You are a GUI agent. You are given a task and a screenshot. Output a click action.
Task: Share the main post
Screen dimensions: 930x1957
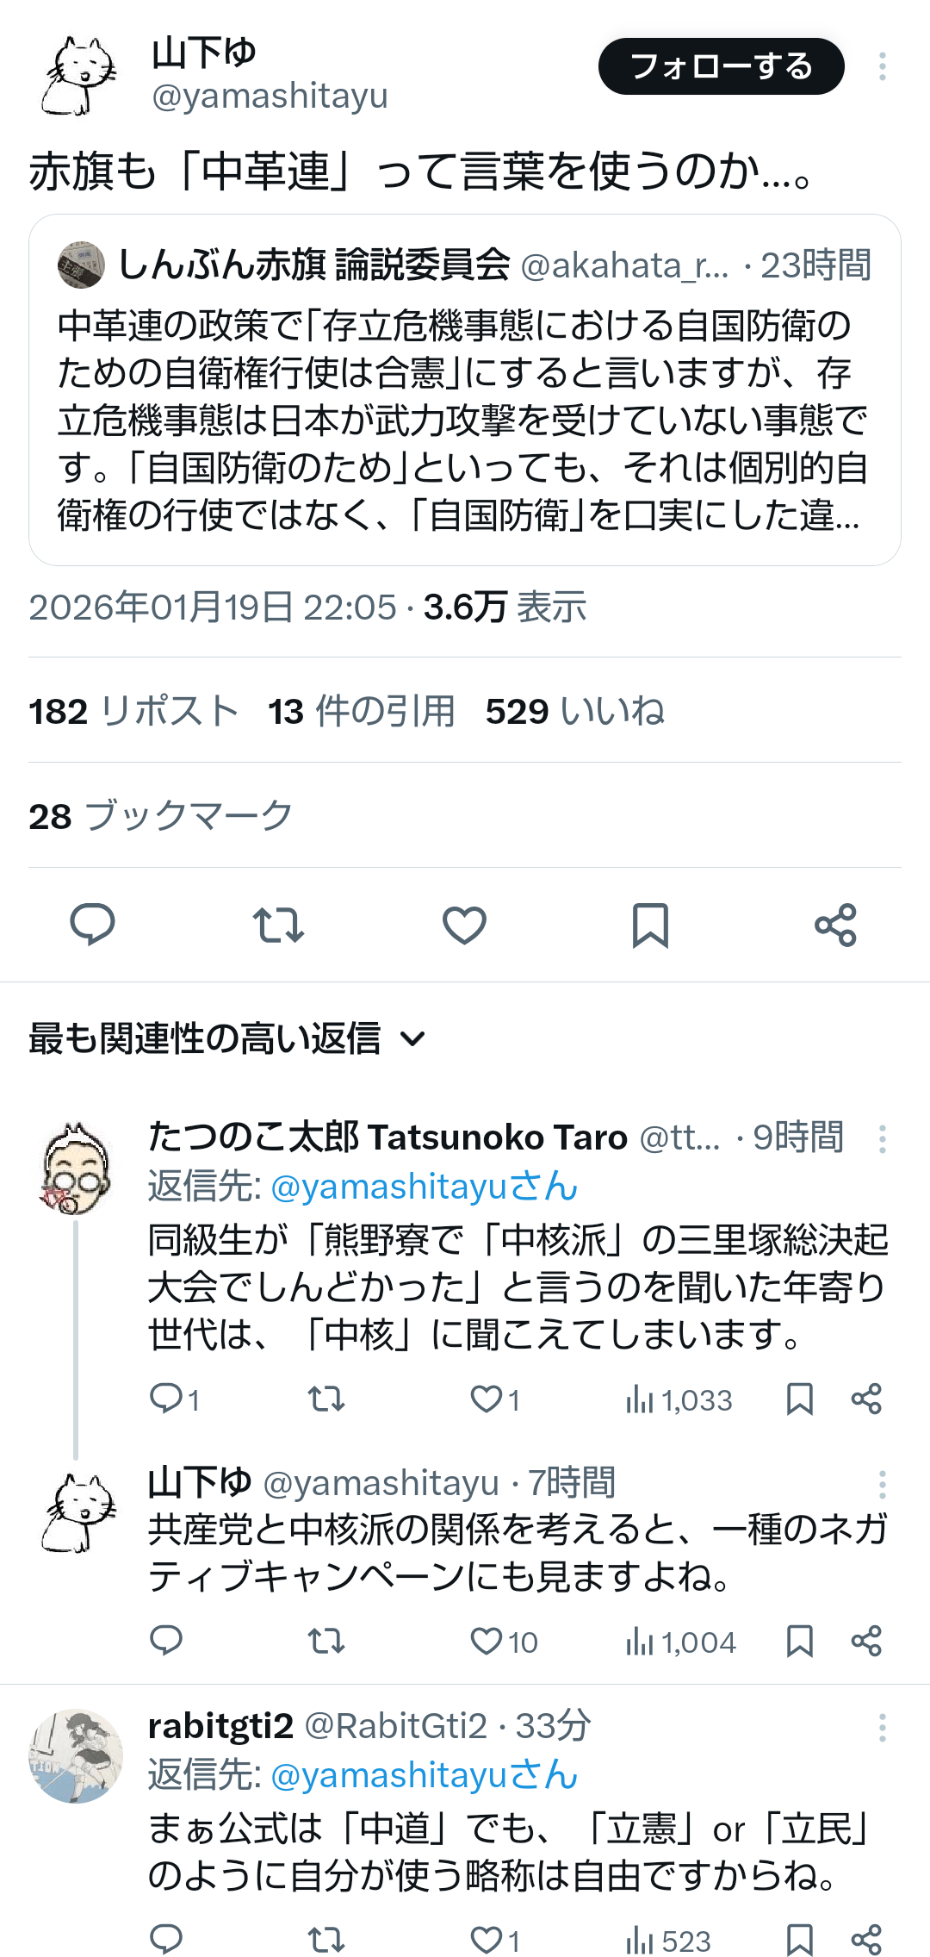pos(835,925)
